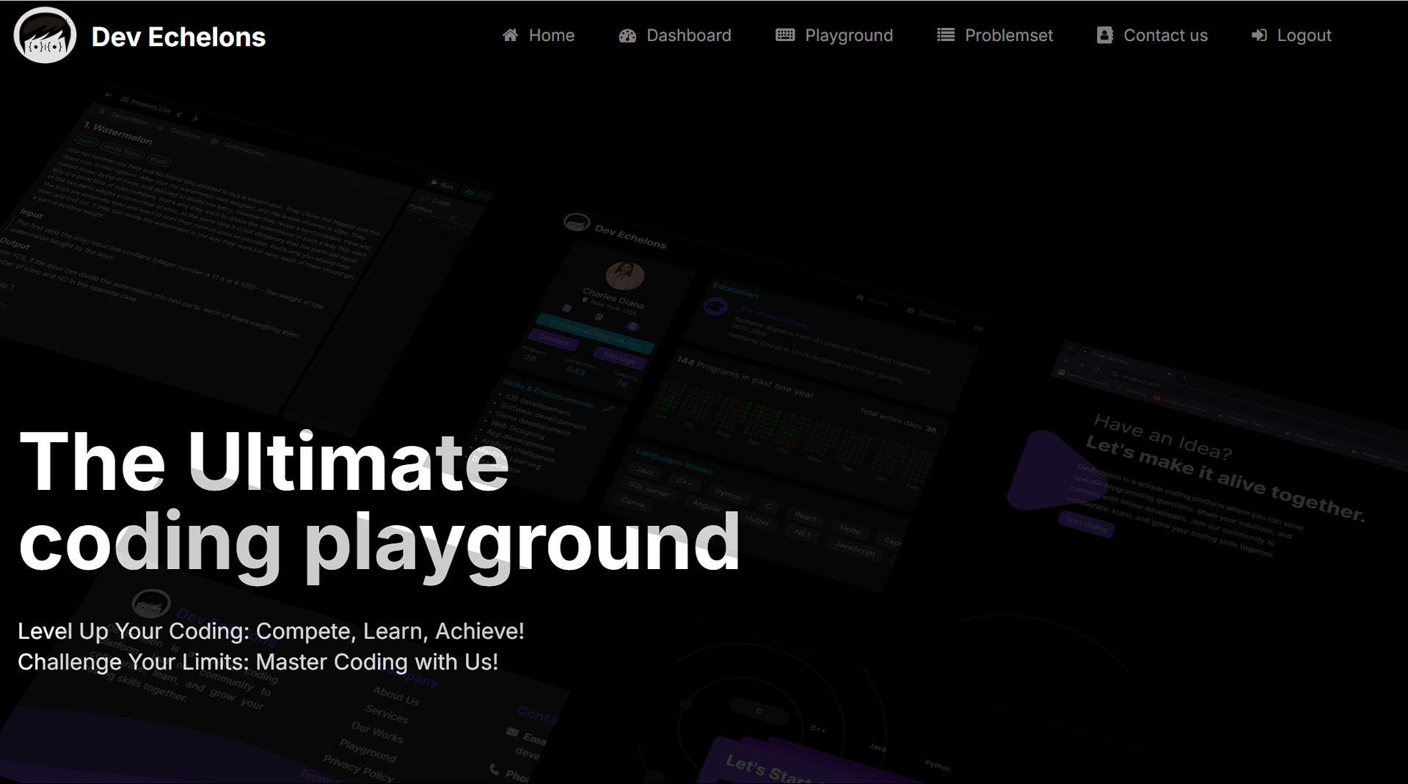Click Charles Diana's profile photo in background
Image resolution: width=1408 pixels, height=784 pixels.
tap(624, 275)
